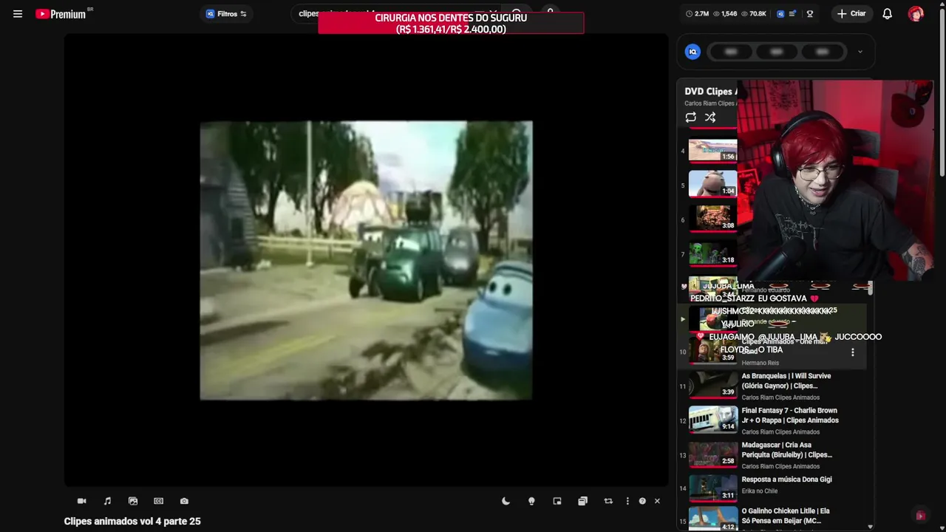The image size is (946, 532).
Task: Click the stacked windows icon below player
Action: (582, 501)
